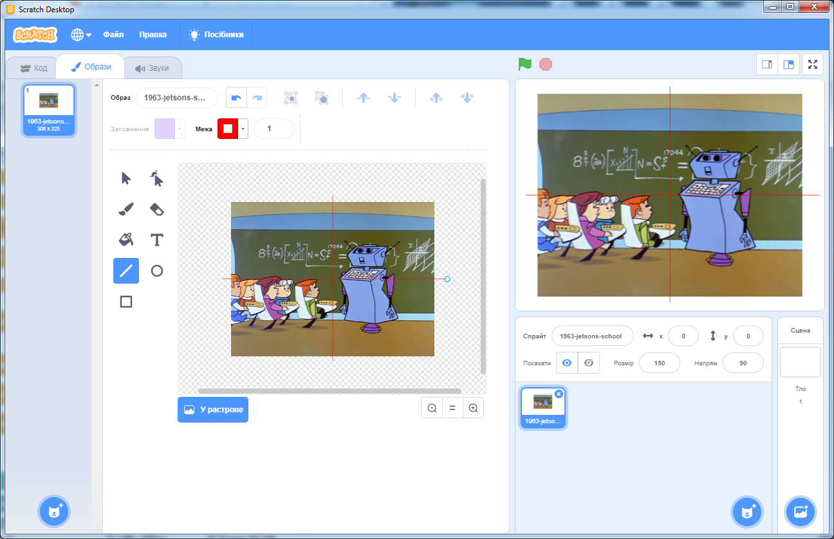Select the Line tool
834x539 pixels.
126,271
